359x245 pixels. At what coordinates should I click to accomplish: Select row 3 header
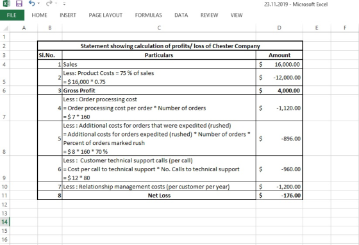click(x=5, y=55)
